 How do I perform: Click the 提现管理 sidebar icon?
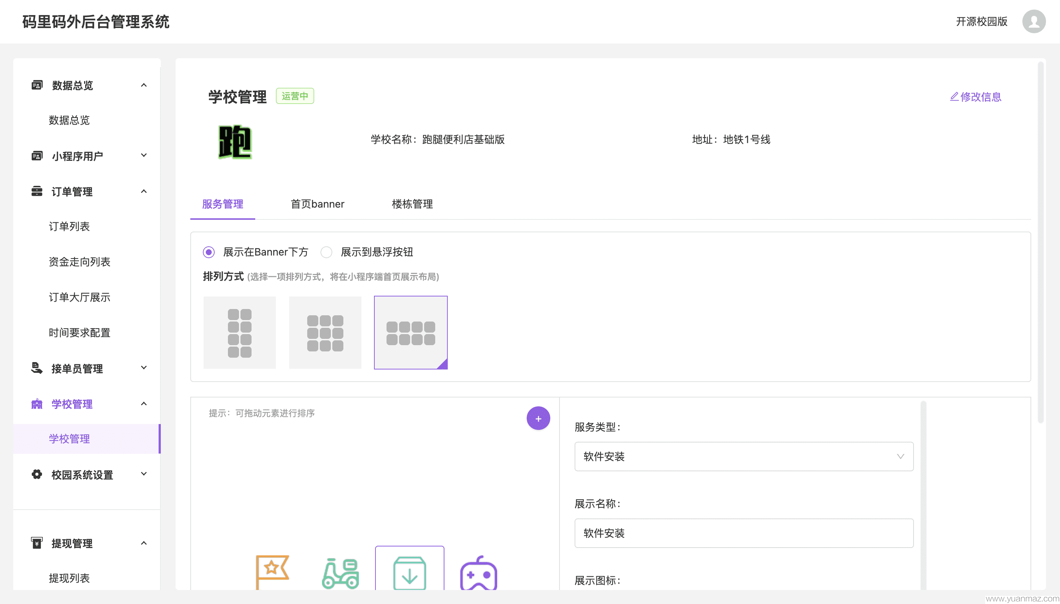(x=37, y=543)
